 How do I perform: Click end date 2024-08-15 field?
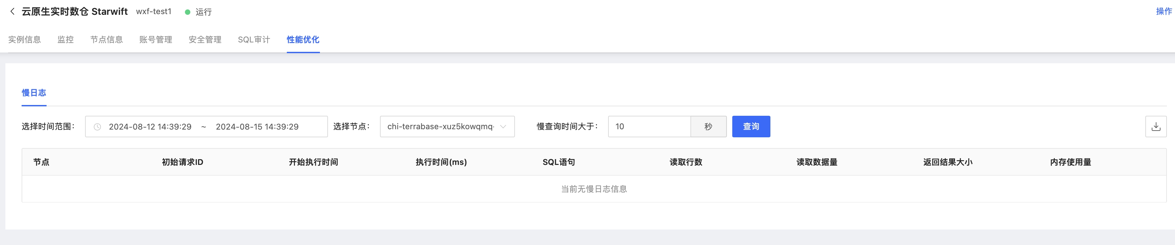(x=257, y=127)
